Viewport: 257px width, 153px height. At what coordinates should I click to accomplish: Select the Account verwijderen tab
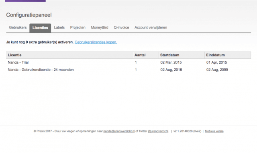[151, 27]
